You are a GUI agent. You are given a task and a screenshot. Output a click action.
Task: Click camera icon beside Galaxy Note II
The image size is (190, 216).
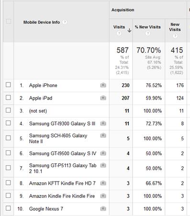pyautogui.click(x=103, y=136)
